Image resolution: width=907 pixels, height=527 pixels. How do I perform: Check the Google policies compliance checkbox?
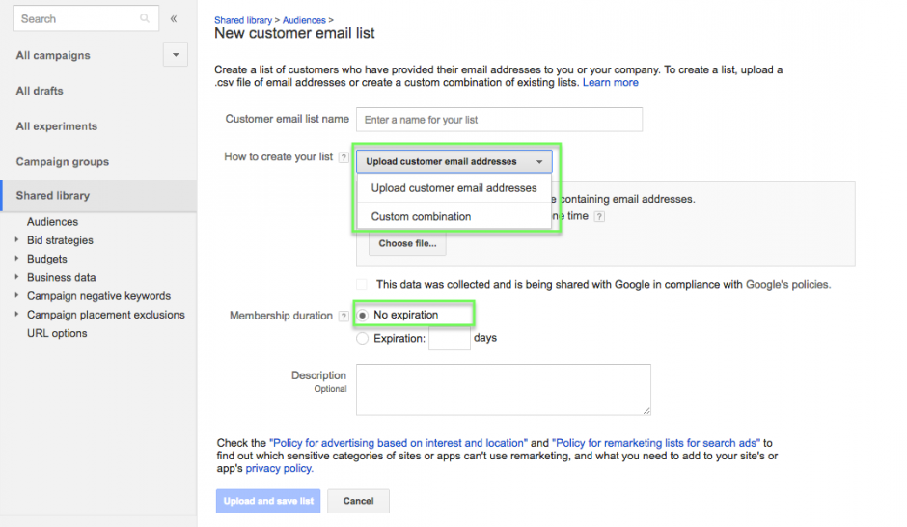(362, 284)
